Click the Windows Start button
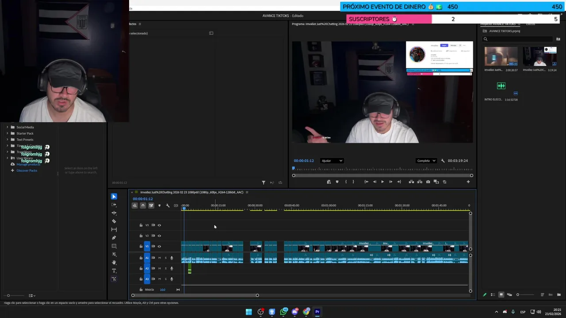The image size is (566, 318). click(249, 312)
